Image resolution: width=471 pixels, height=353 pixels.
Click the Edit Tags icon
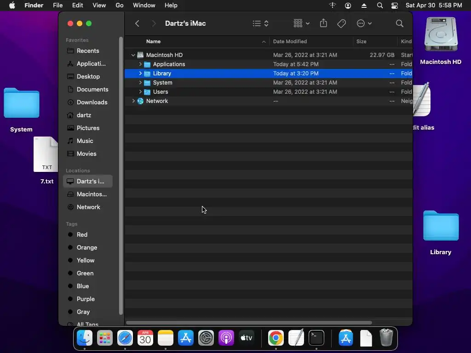click(342, 23)
